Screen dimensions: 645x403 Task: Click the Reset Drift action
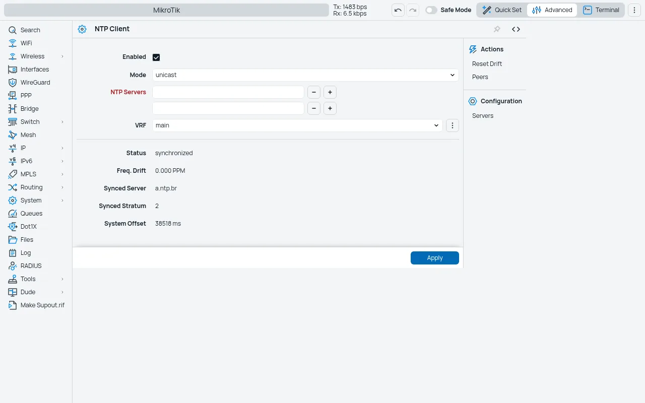(x=487, y=64)
